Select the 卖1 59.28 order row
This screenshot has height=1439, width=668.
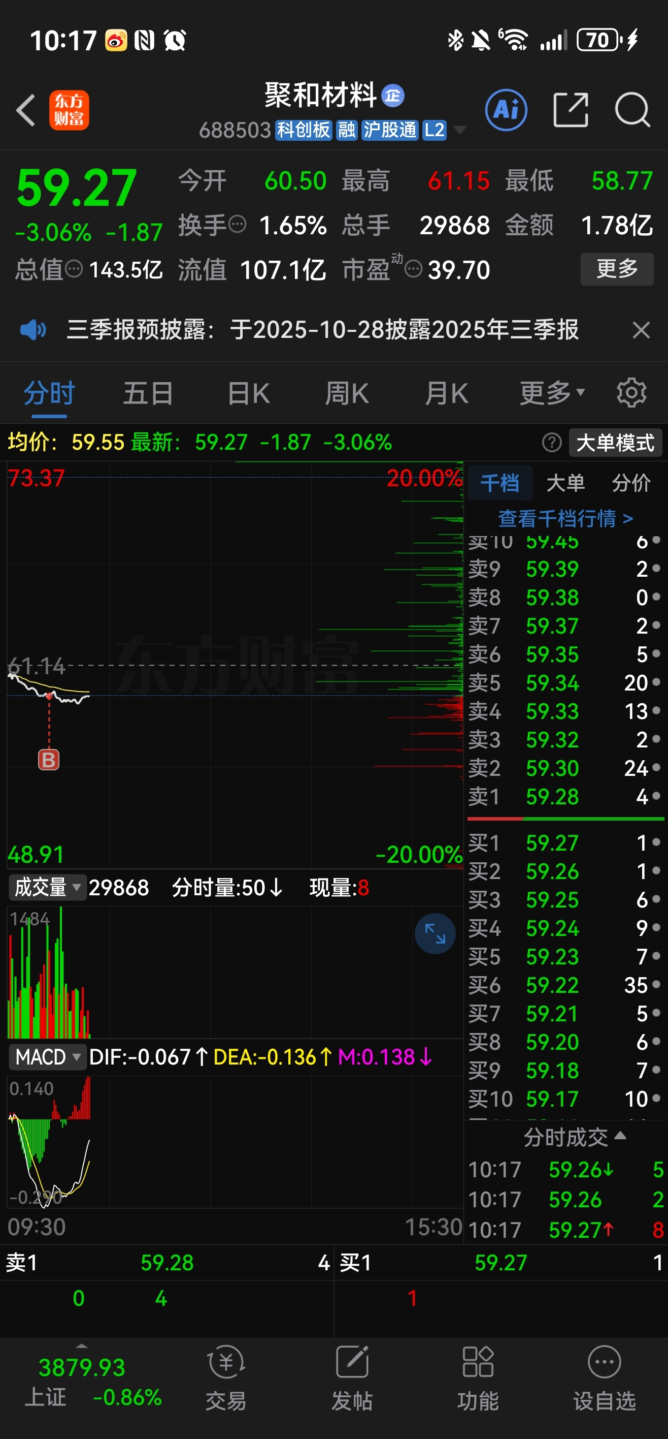click(565, 796)
